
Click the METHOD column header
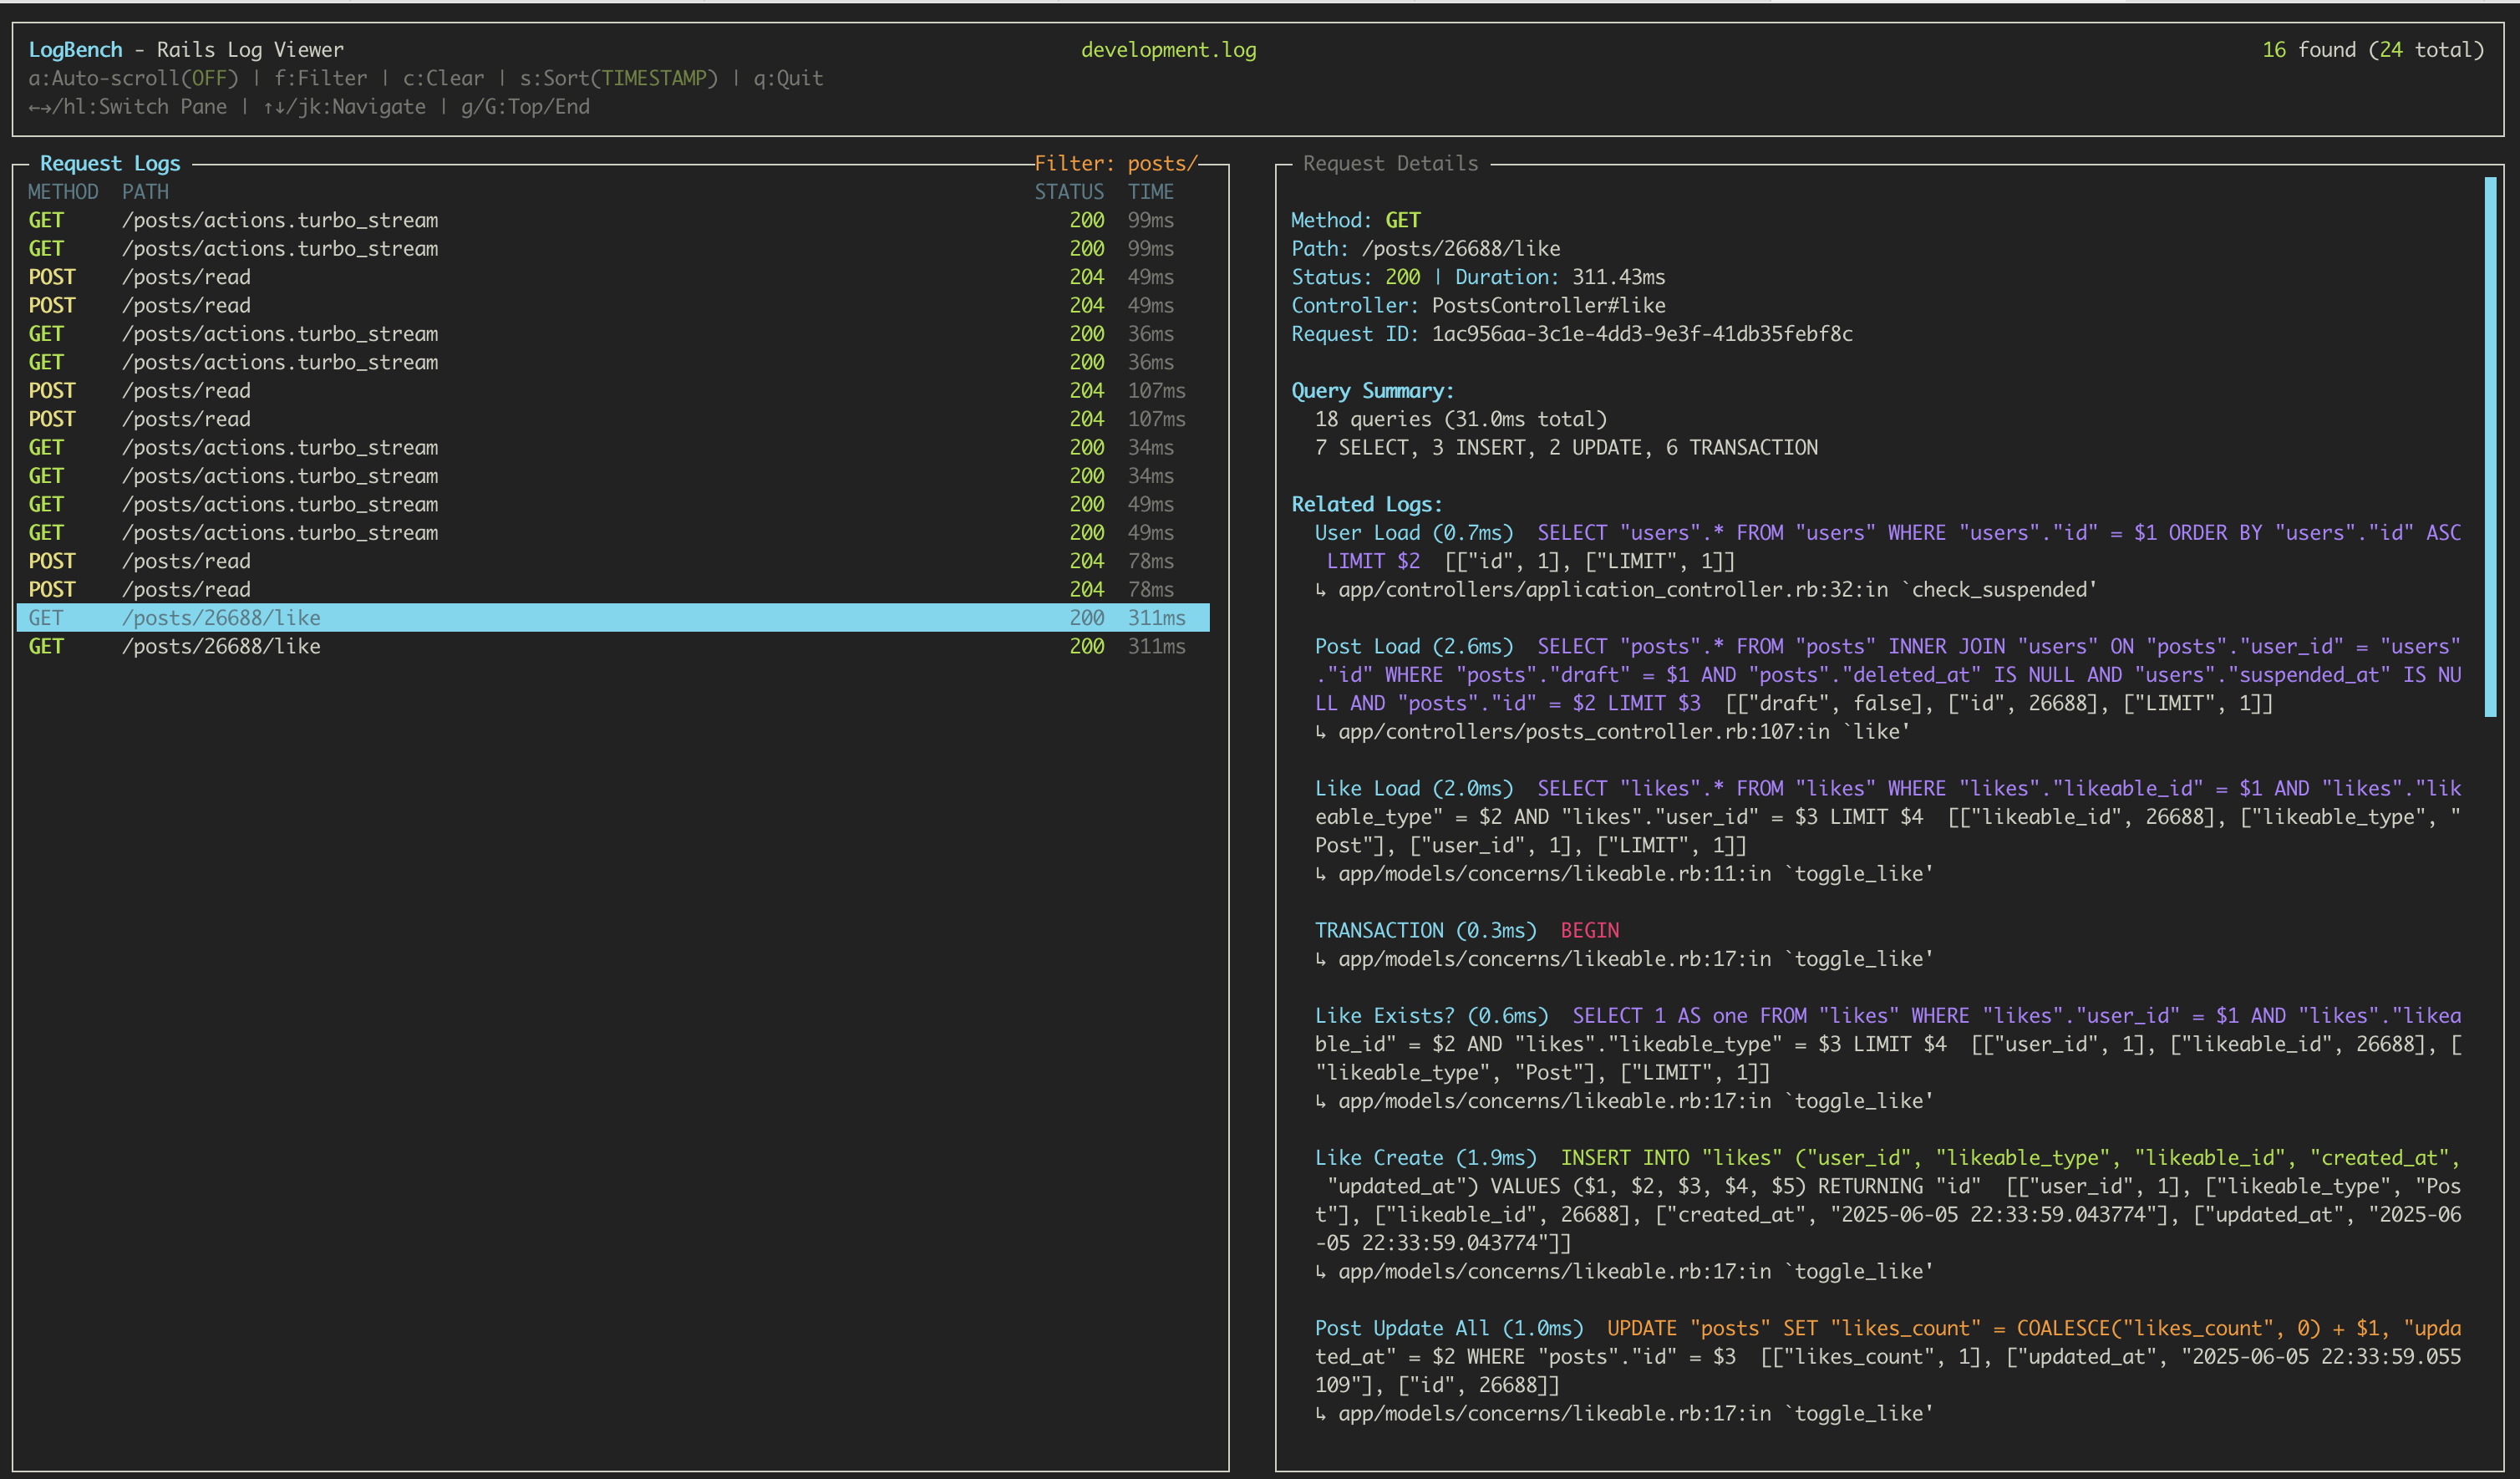(x=63, y=191)
